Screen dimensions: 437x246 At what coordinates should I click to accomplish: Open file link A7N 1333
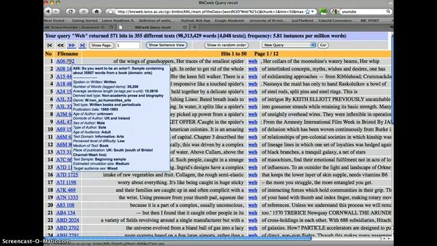67,197
